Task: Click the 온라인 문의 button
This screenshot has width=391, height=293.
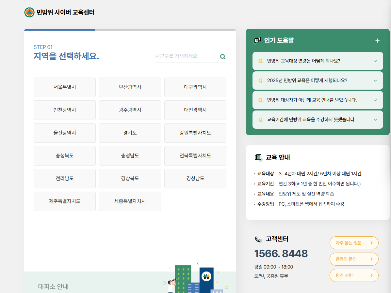Action: coord(354,259)
